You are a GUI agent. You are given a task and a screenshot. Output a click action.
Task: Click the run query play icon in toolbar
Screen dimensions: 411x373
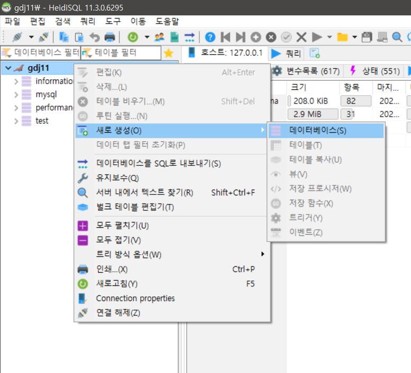coord(317,37)
